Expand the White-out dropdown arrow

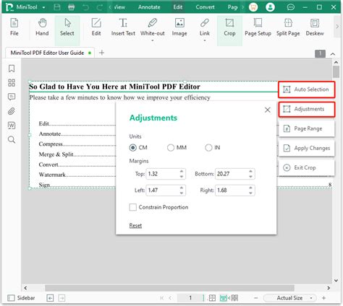tap(153, 40)
